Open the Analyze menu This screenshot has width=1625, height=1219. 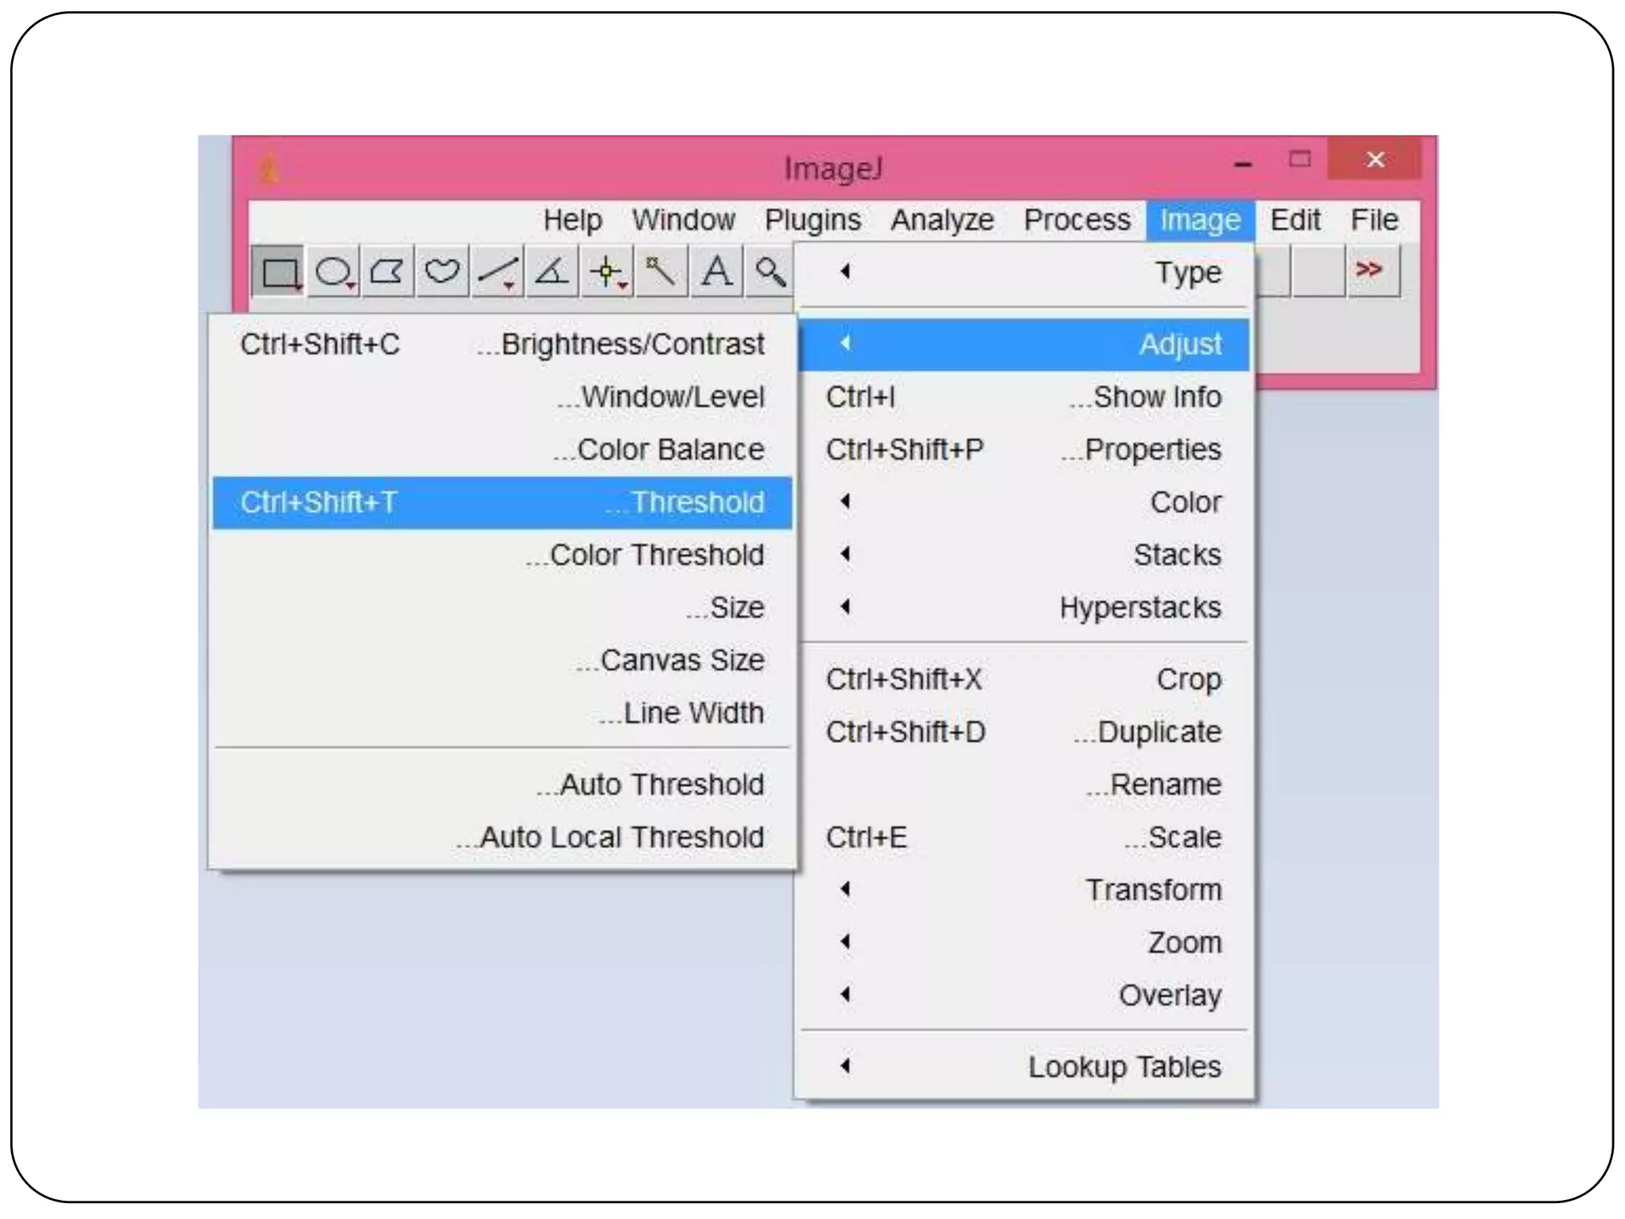tap(942, 221)
